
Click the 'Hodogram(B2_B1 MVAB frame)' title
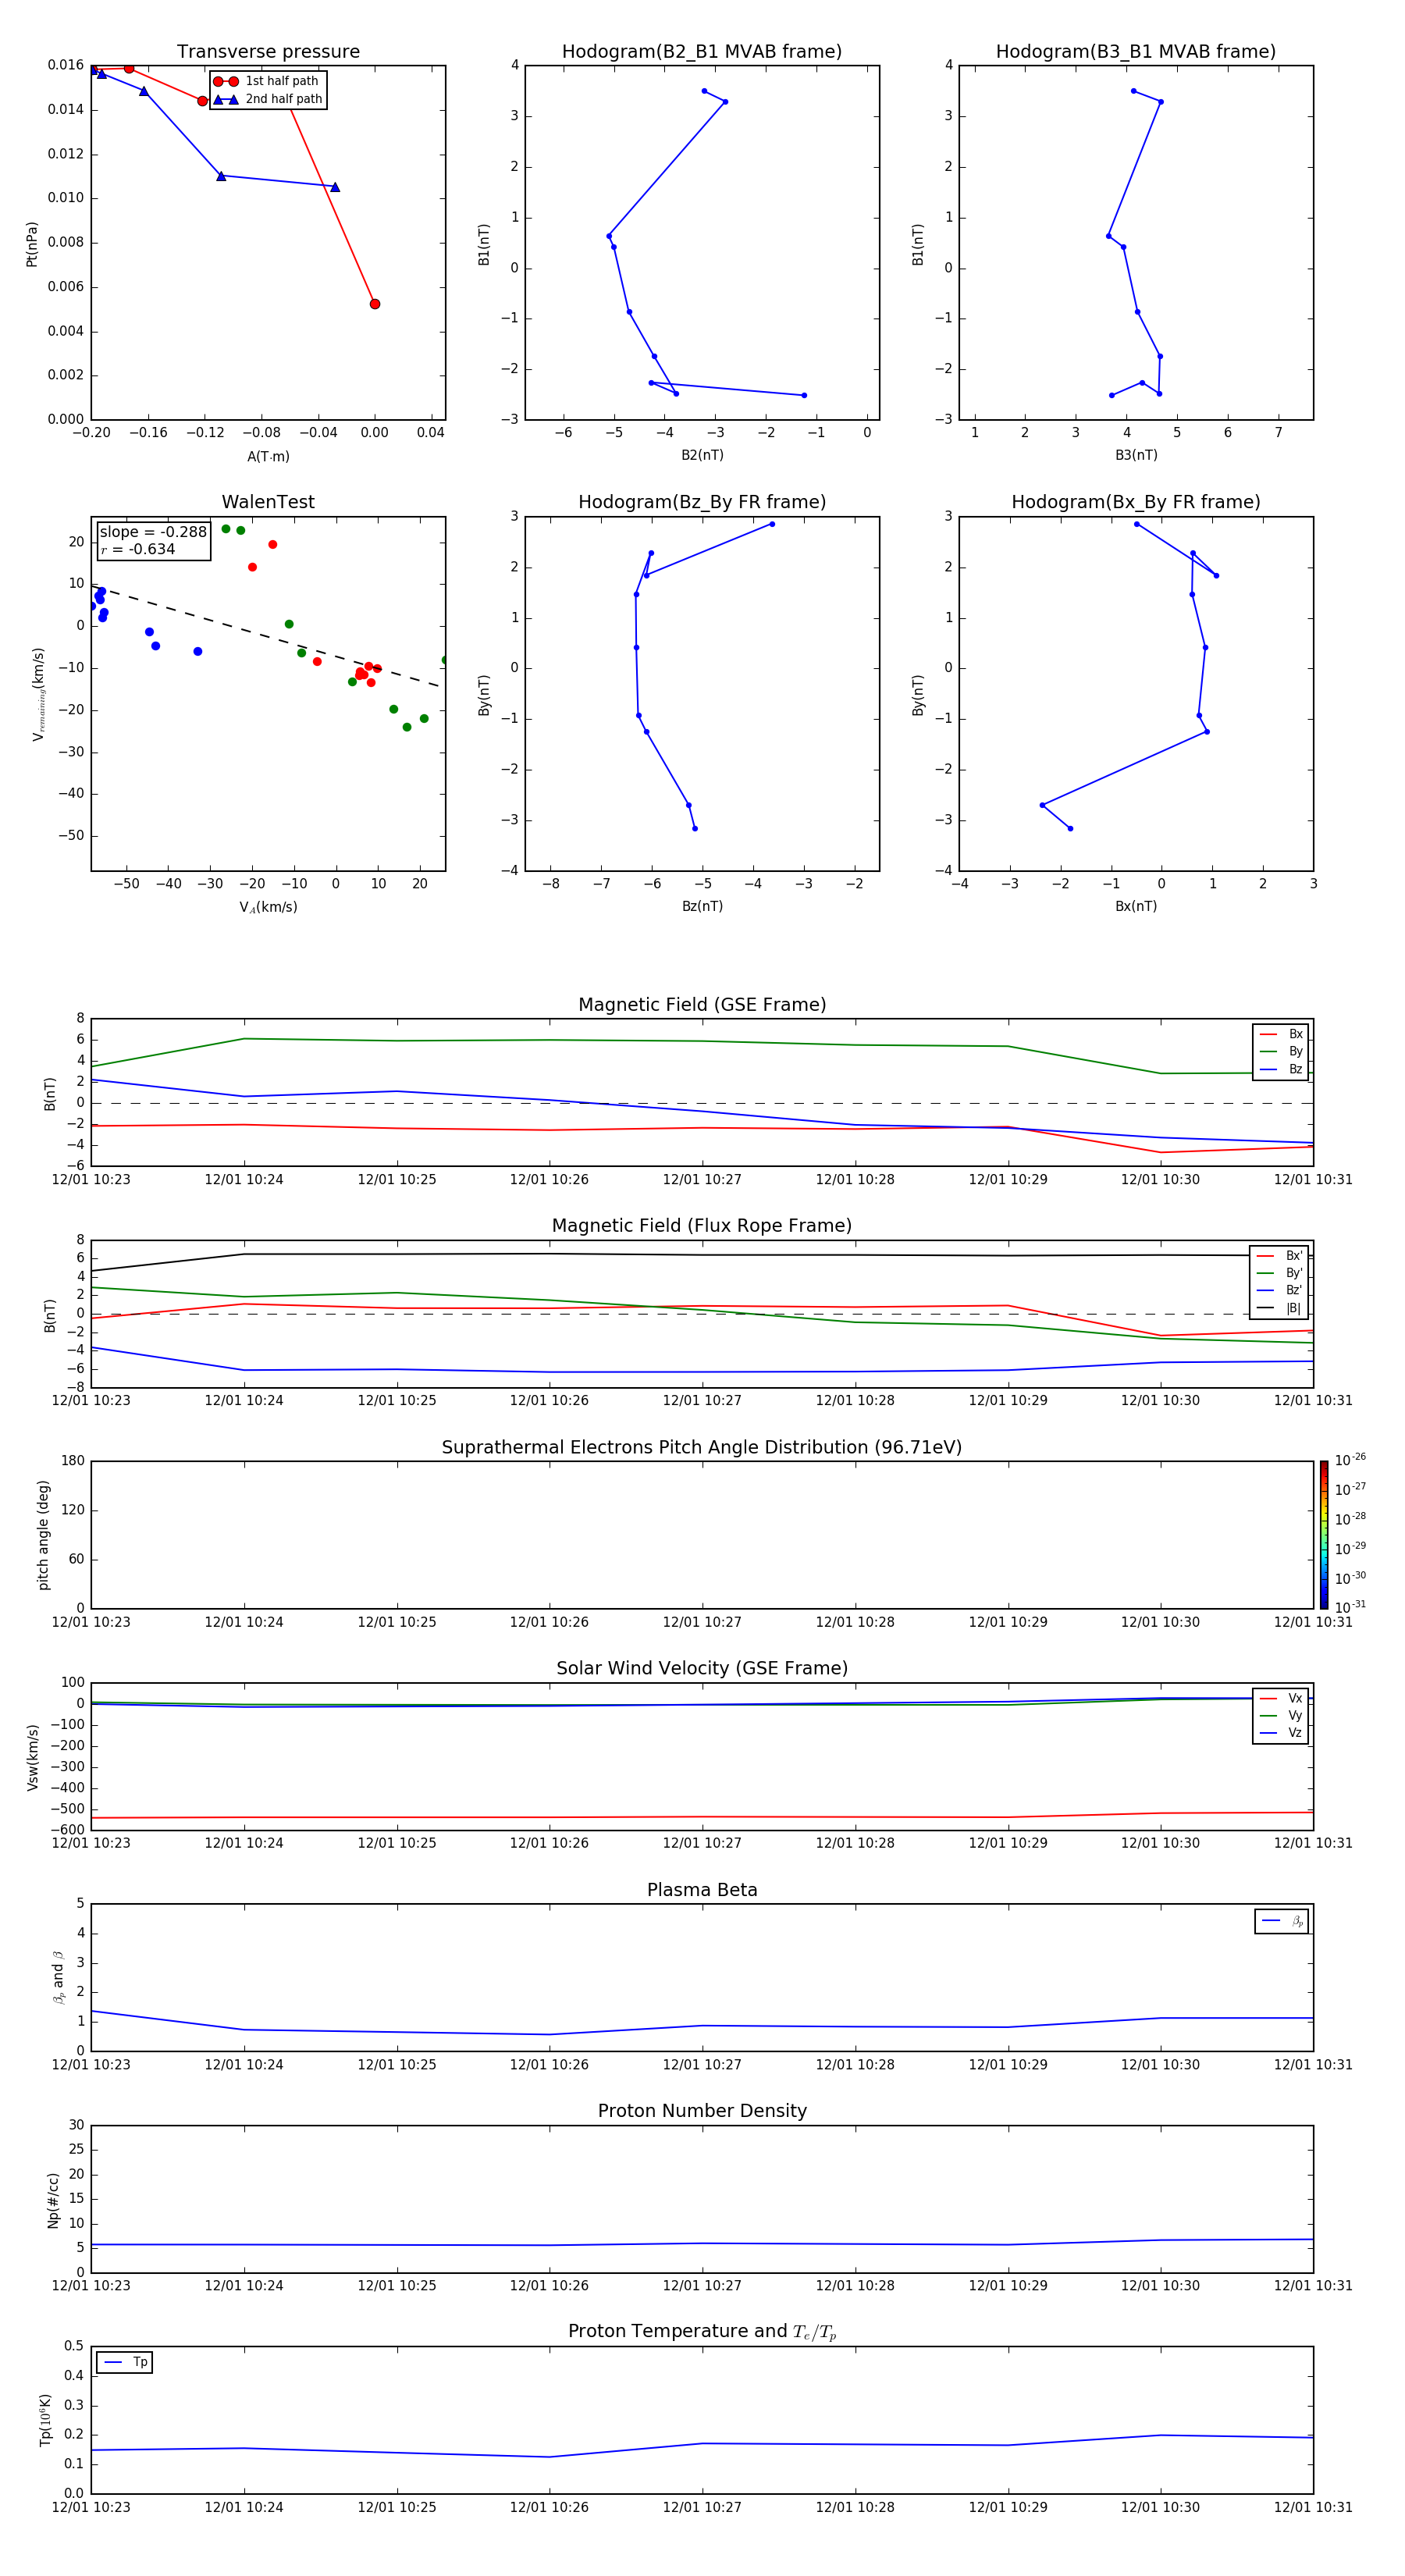click(x=702, y=52)
